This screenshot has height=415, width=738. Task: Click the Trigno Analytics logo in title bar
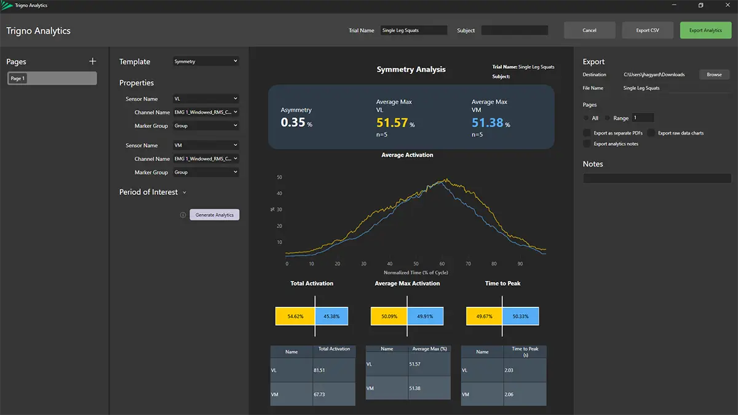(x=9, y=6)
